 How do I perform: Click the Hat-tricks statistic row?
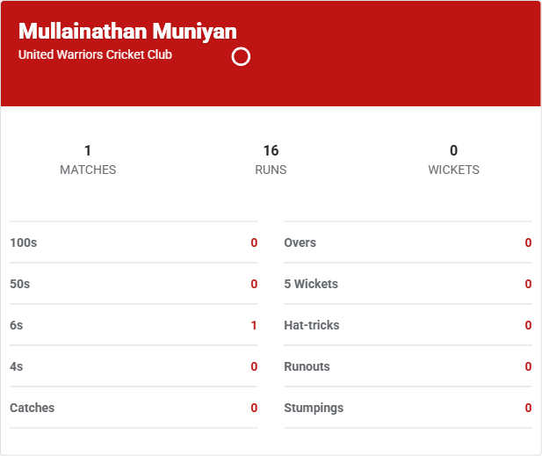coord(408,325)
